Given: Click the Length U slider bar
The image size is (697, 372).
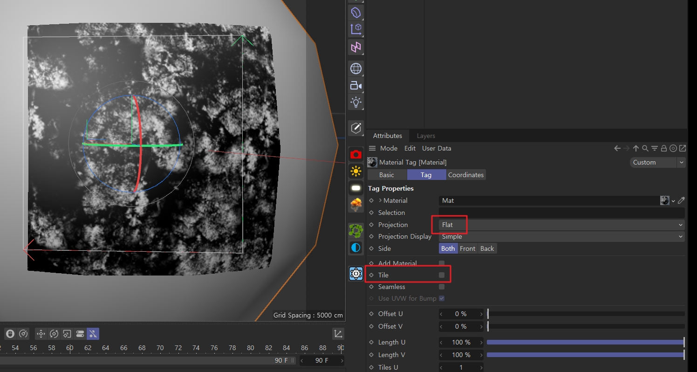Looking at the screenshot, I should coord(586,342).
